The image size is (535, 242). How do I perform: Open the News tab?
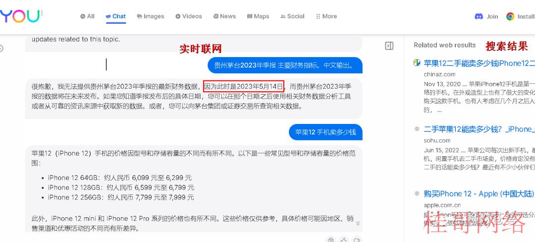[224, 16]
